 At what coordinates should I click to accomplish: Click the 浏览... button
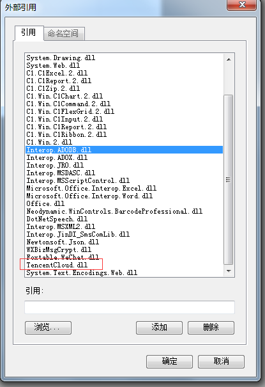tap(48, 328)
